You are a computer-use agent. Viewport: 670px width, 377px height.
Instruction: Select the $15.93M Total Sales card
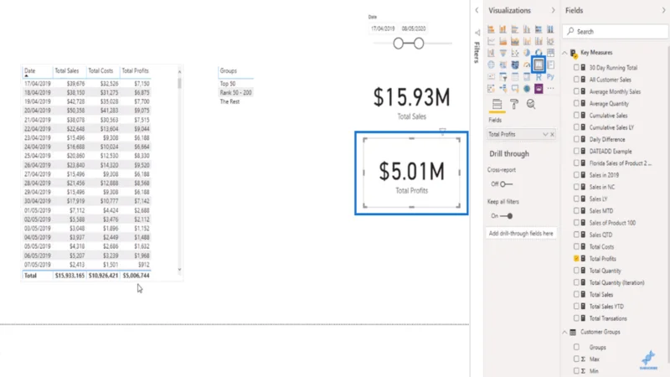(x=411, y=102)
